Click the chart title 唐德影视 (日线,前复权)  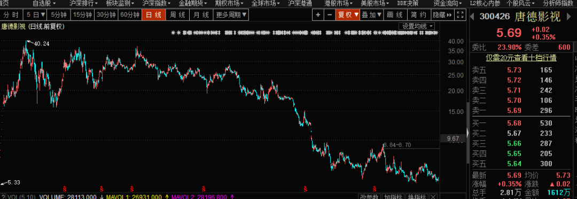pyautogui.click(x=33, y=27)
